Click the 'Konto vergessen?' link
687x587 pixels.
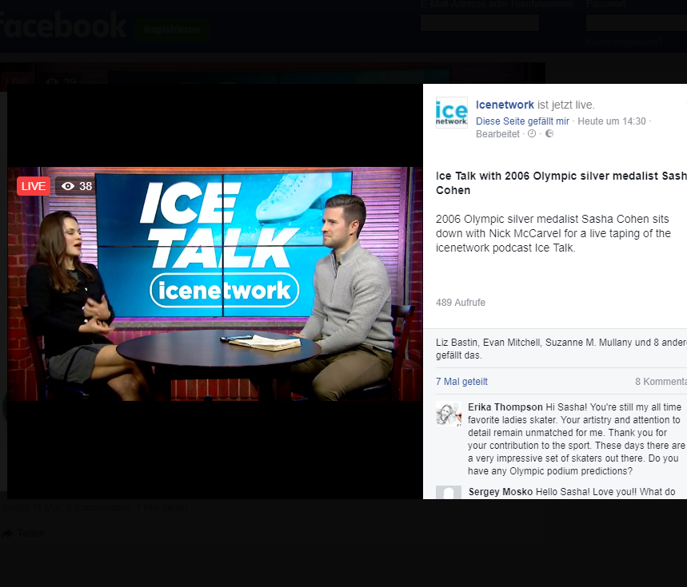point(625,42)
